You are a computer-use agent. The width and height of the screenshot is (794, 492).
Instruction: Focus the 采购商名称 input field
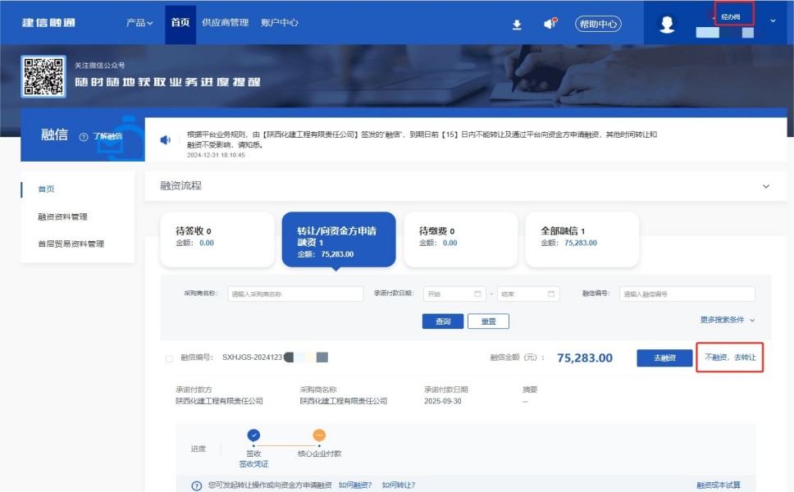(x=294, y=294)
